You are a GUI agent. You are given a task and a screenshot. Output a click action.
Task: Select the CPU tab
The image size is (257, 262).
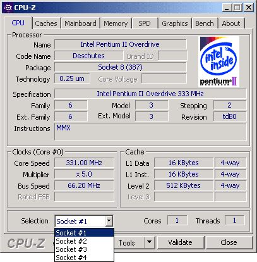coord(18,23)
